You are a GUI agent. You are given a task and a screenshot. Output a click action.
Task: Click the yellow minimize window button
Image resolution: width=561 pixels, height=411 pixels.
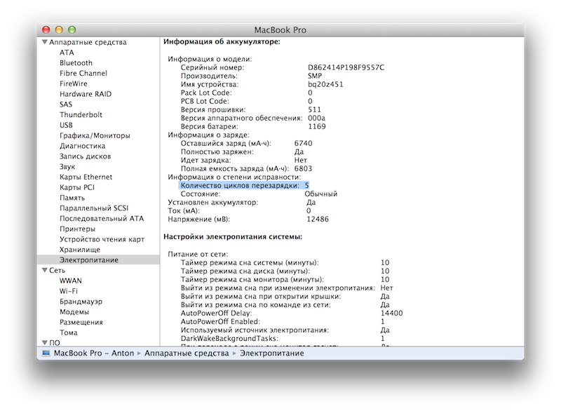pos(59,29)
